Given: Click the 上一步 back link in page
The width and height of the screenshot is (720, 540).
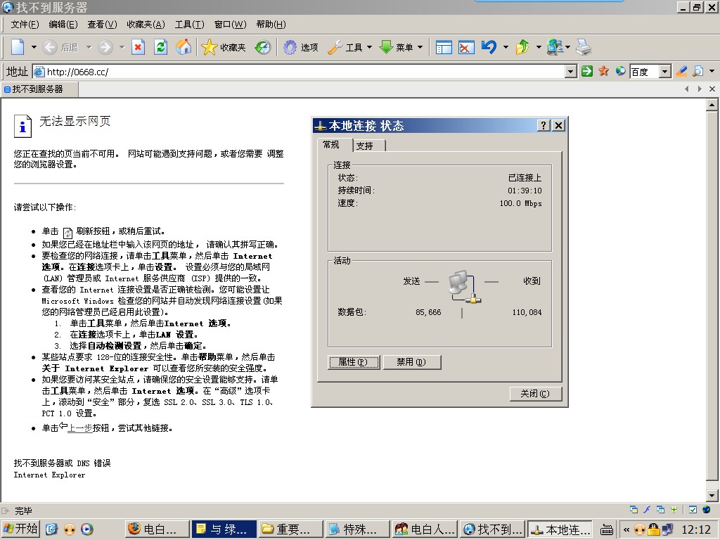Looking at the screenshot, I should coord(79,427).
